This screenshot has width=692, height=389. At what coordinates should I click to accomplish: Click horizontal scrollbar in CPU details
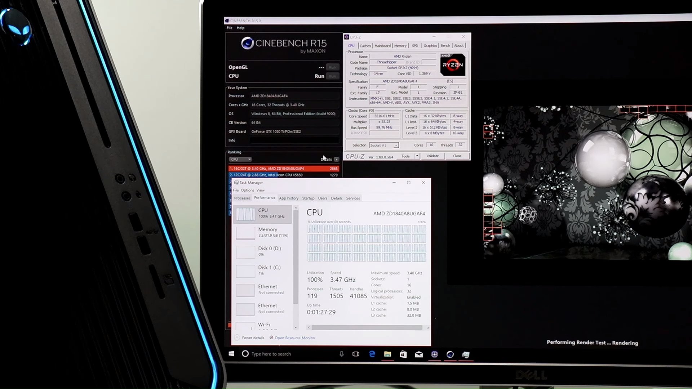pos(367,327)
